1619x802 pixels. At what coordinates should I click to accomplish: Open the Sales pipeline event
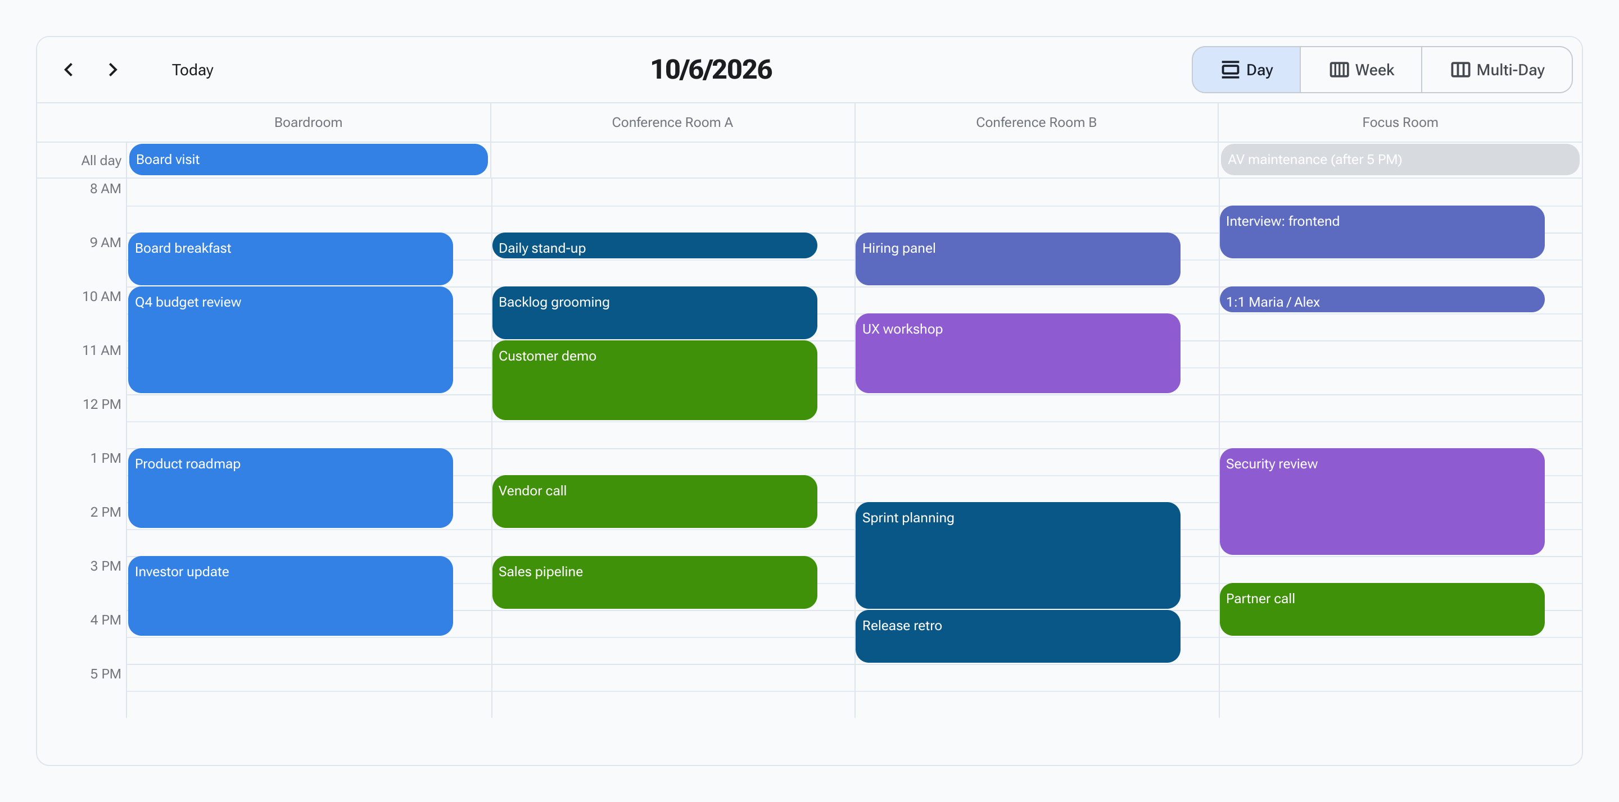pyautogui.click(x=654, y=582)
